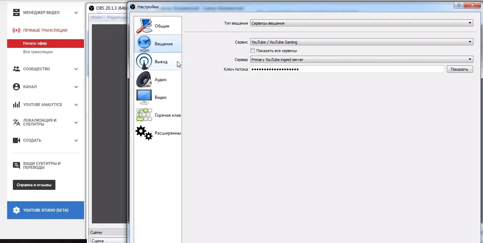Expand the Менеджер видео chevron

[76, 13]
